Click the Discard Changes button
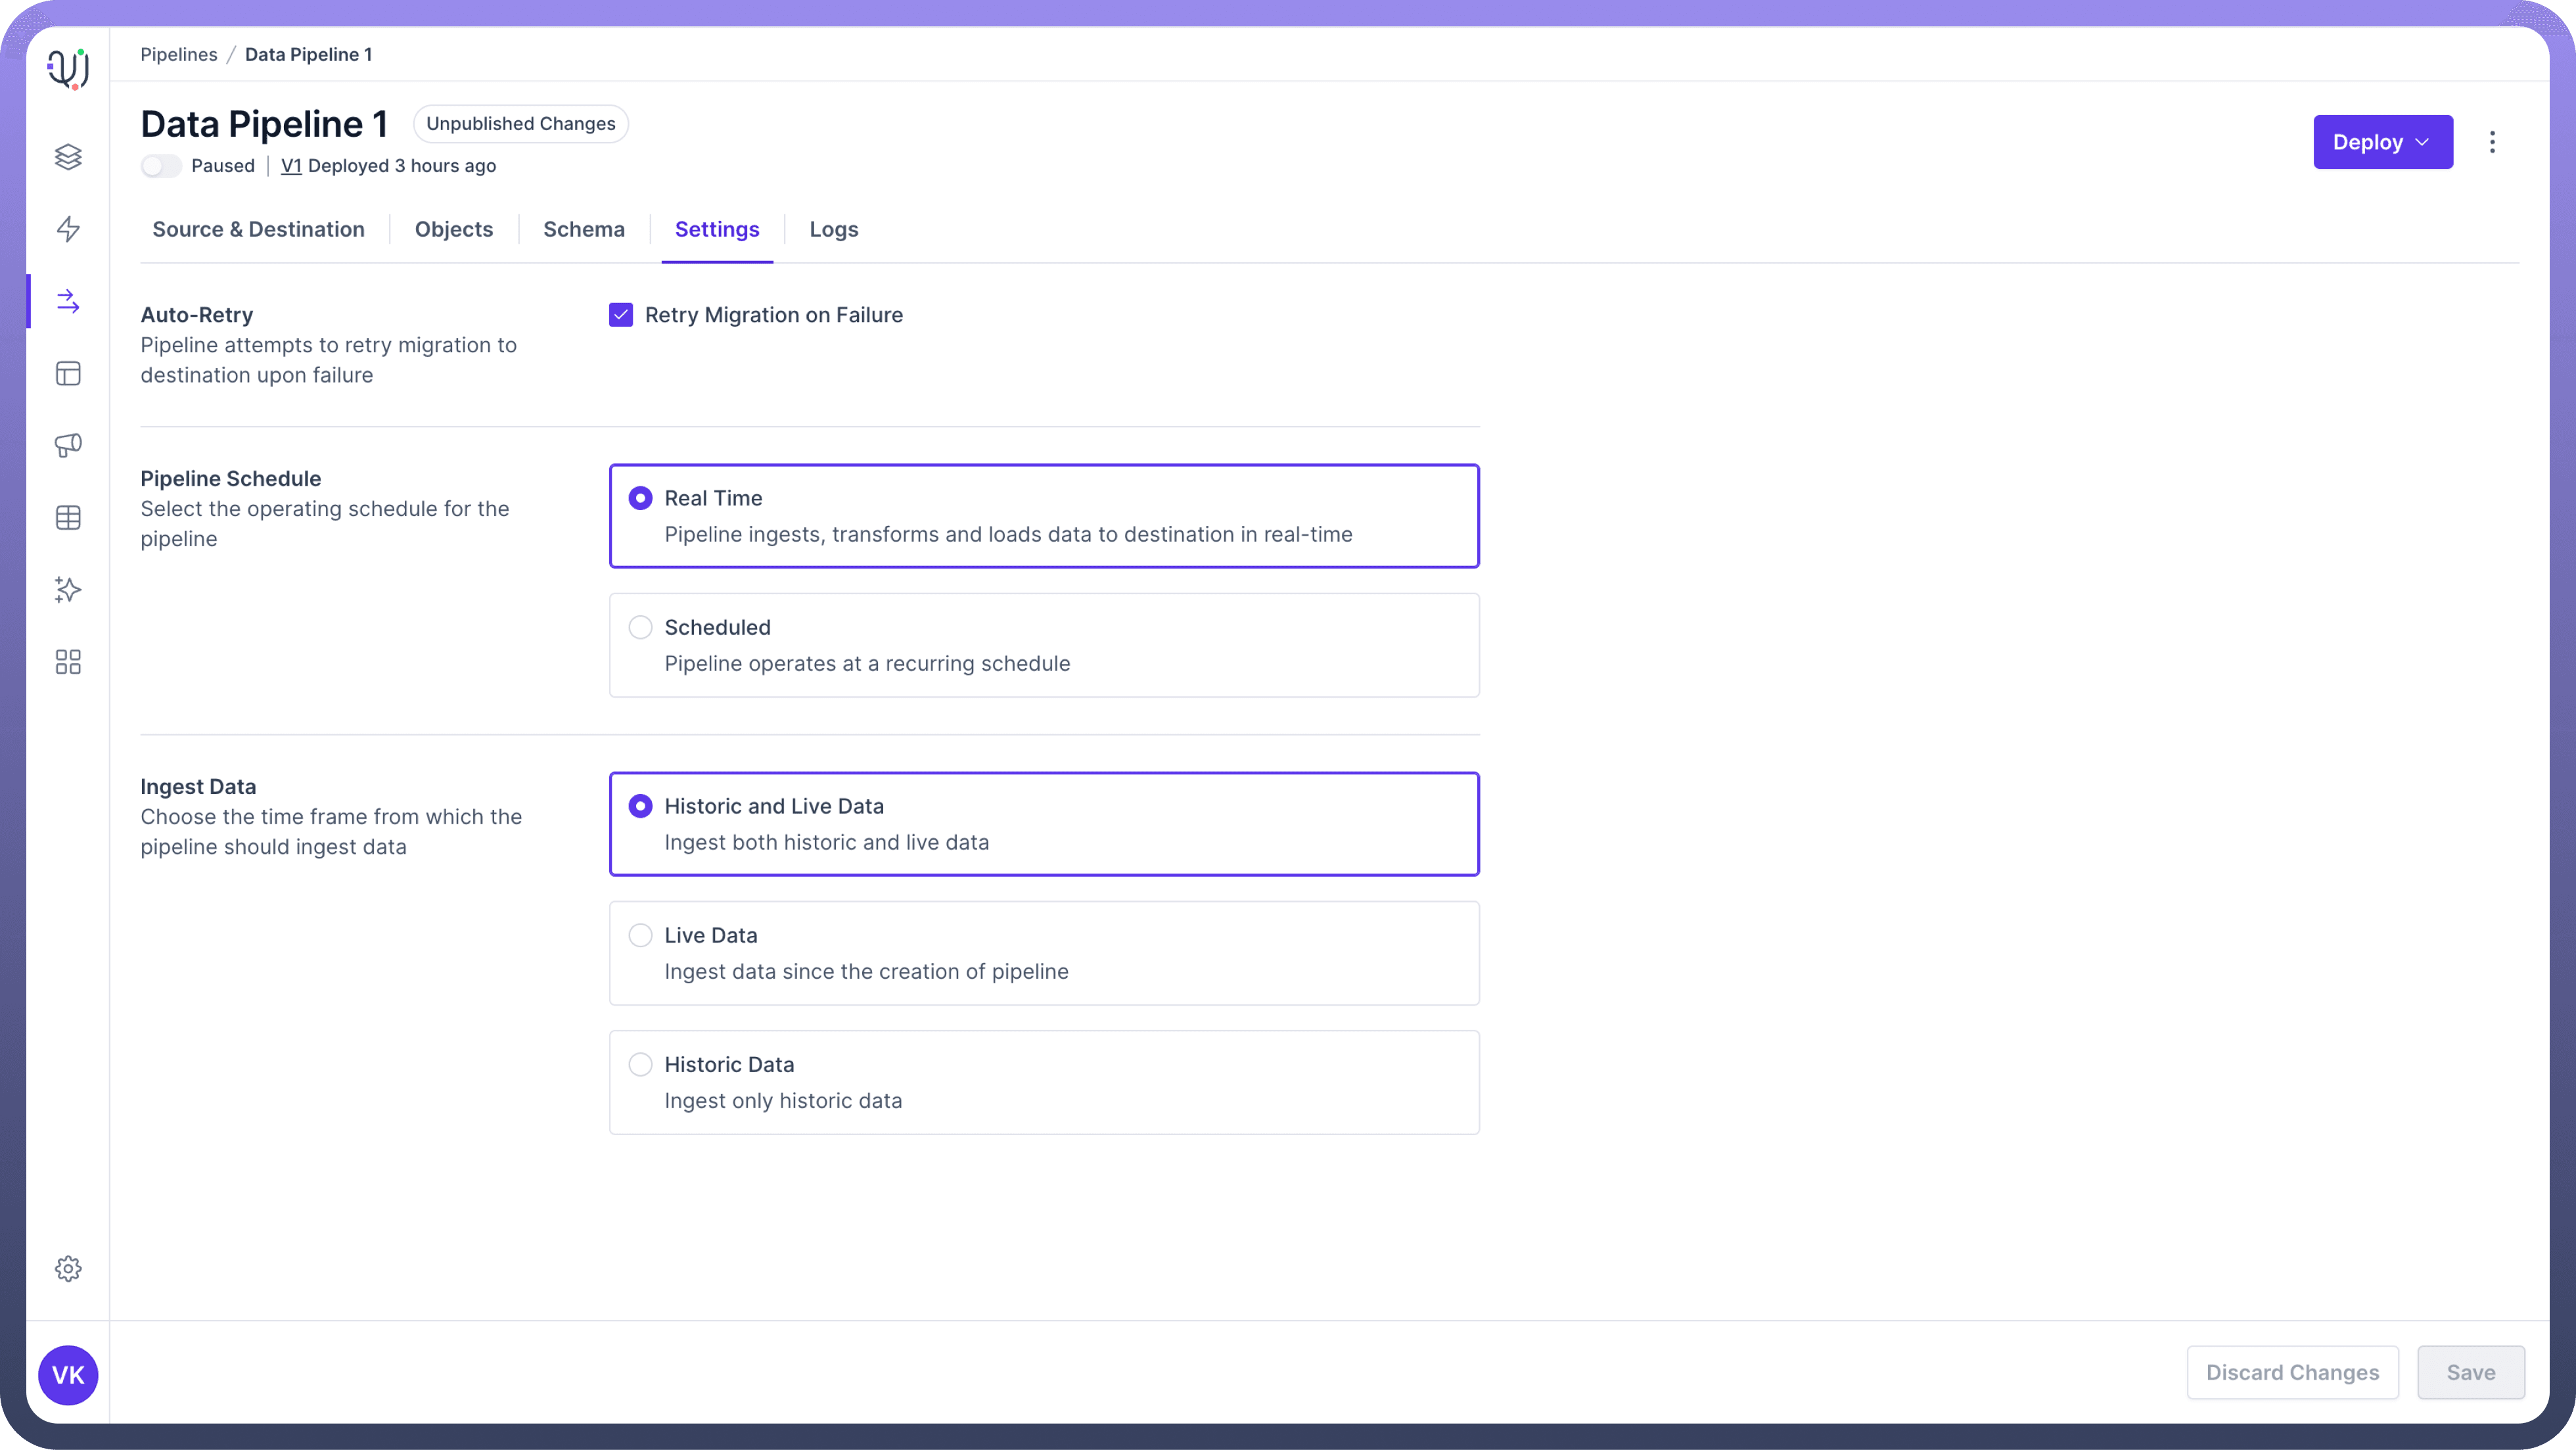Image resolution: width=2576 pixels, height=1450 pixels. 2292,1373
